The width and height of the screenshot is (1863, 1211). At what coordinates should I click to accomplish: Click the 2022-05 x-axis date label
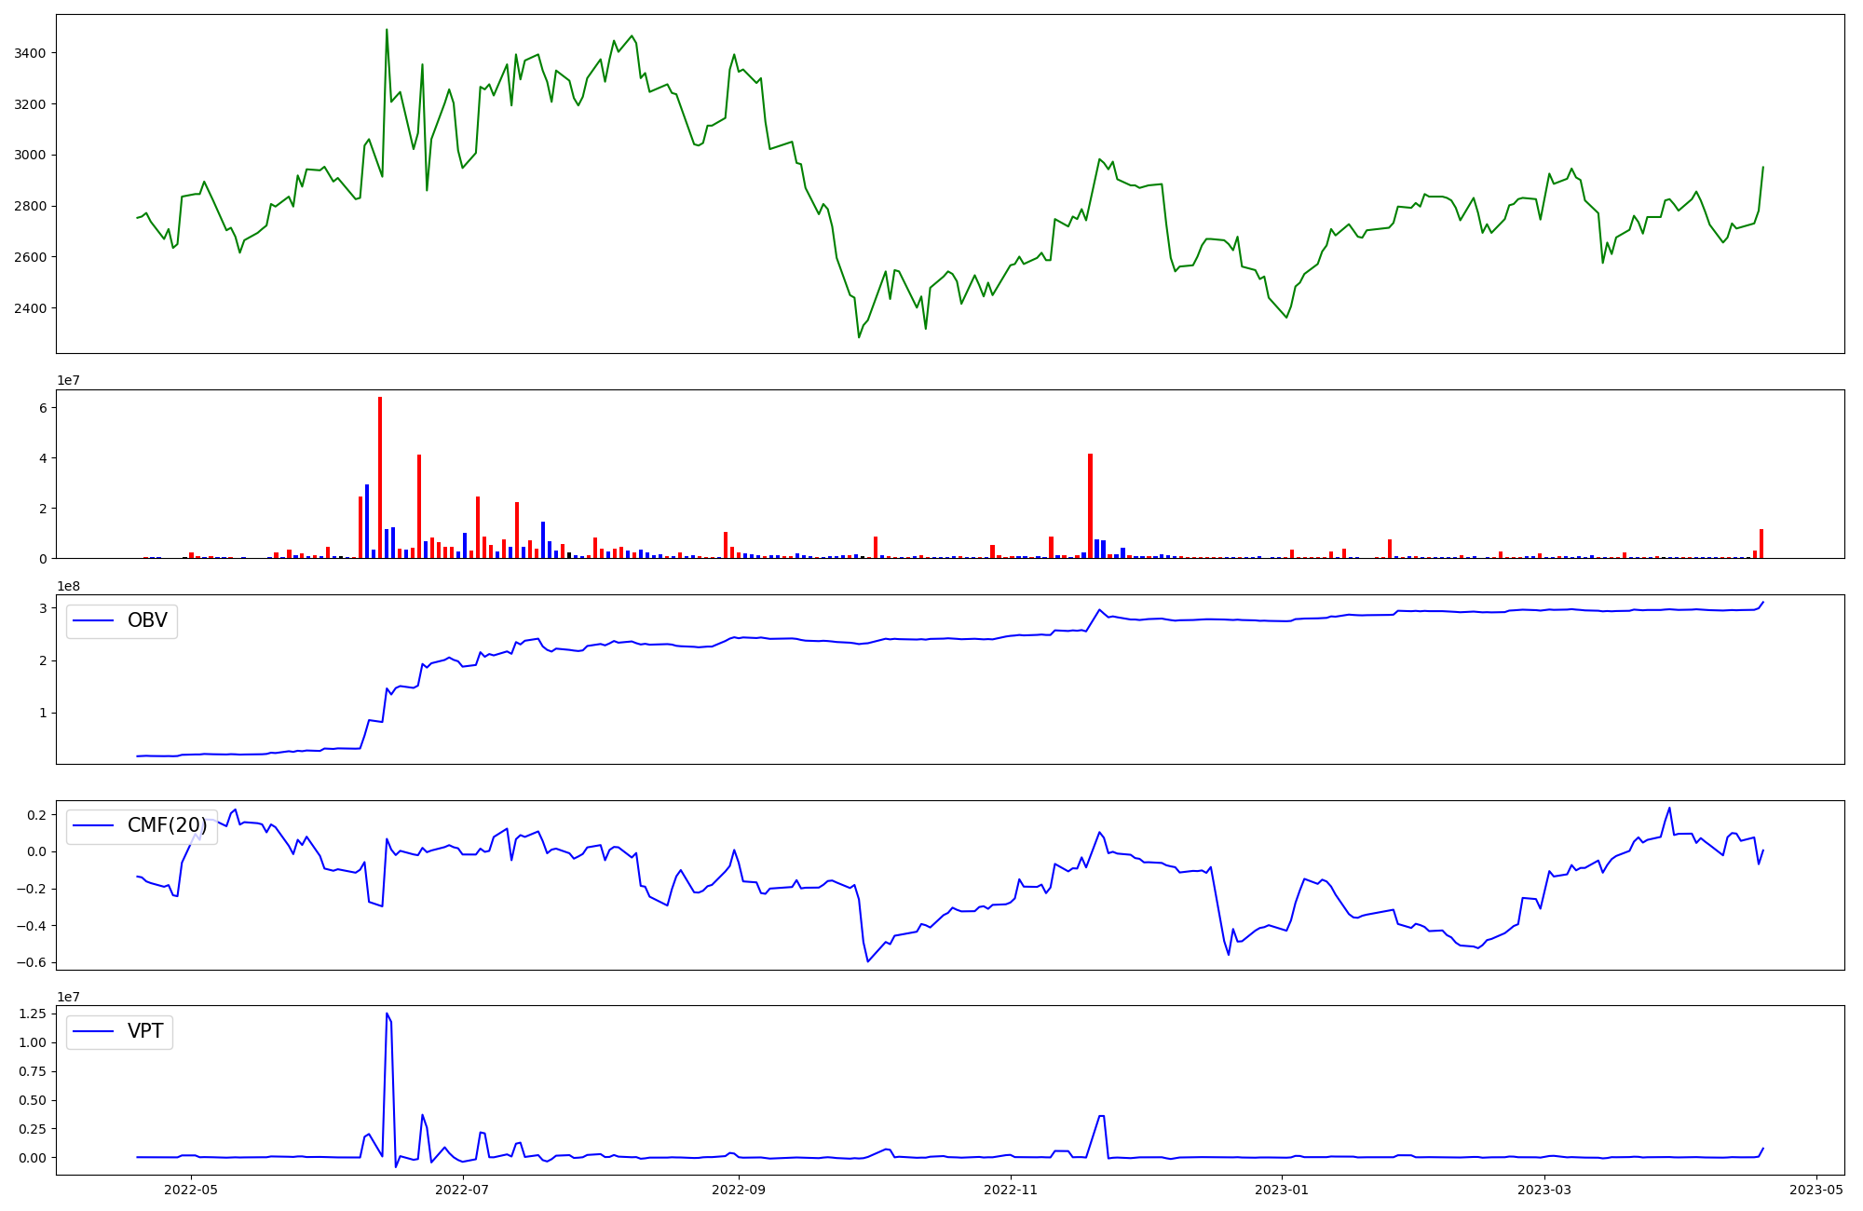click(191, 1190)
